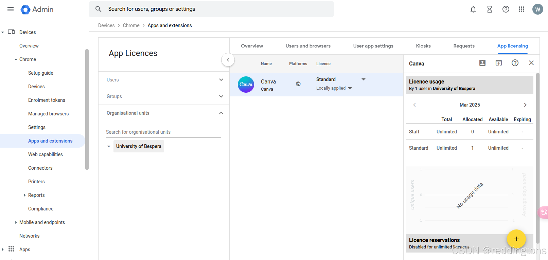Screen dimensions: 548x260
Task: Switch to User app settings tab
Action: pyautogui.click(x=373, y=46)
